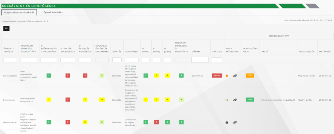The height and width of the screenshot is (134, 334).
Task: Click the orange warning icon in Kereskedelem row
Action: click(x=227, y=75)
